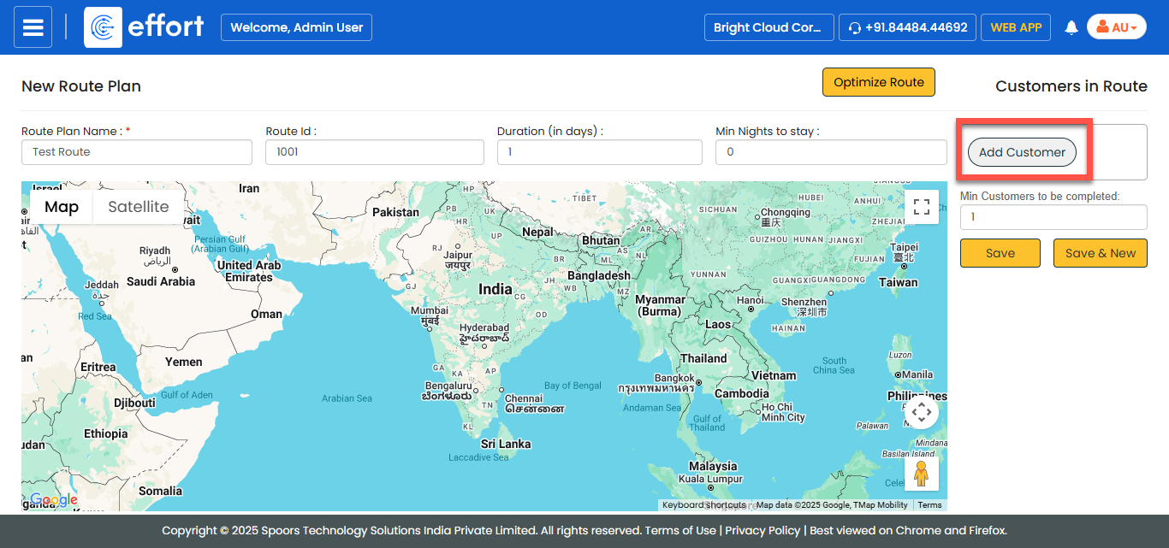Click the effort logo icon

coord(103,27)
